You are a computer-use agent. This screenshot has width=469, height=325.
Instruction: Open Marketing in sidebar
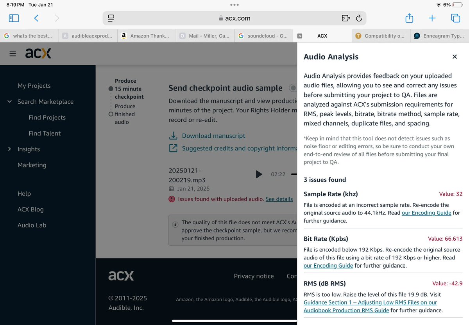click(32, 165)
